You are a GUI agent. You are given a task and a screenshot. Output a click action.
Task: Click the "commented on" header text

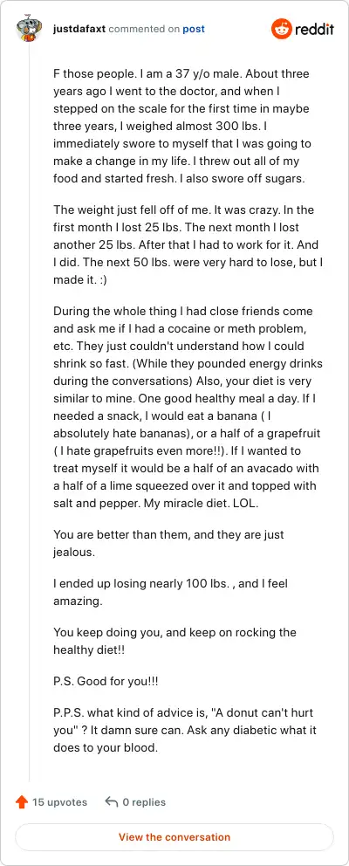[x=144, y=30]
